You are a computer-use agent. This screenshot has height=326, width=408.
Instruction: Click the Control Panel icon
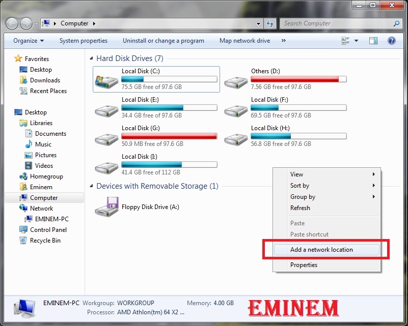[x=23, y=230]
